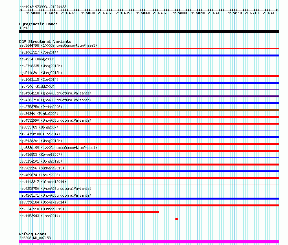
Task: Select nsv833785 (Wong2007) variant
Action: click(39, 127)
